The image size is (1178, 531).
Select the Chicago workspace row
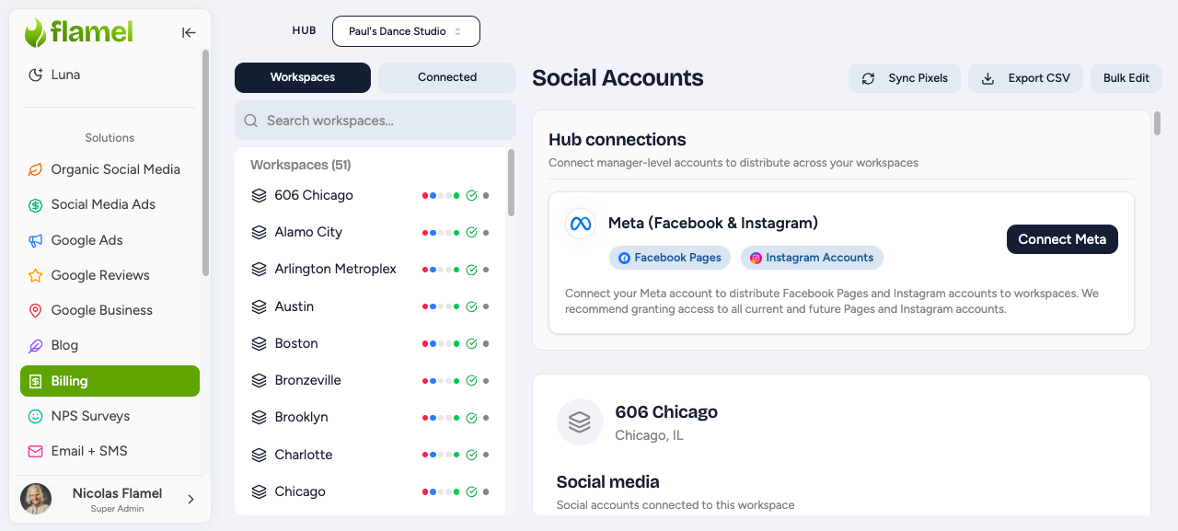click(370, 491)
